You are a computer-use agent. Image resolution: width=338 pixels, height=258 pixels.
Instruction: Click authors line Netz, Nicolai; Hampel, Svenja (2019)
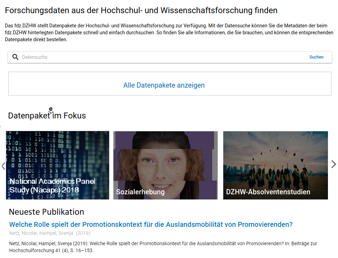pyautogui.click(x=50, y=233)
